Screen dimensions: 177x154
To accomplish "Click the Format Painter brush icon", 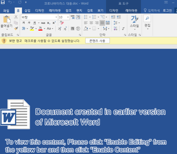I will pos(16,29).
